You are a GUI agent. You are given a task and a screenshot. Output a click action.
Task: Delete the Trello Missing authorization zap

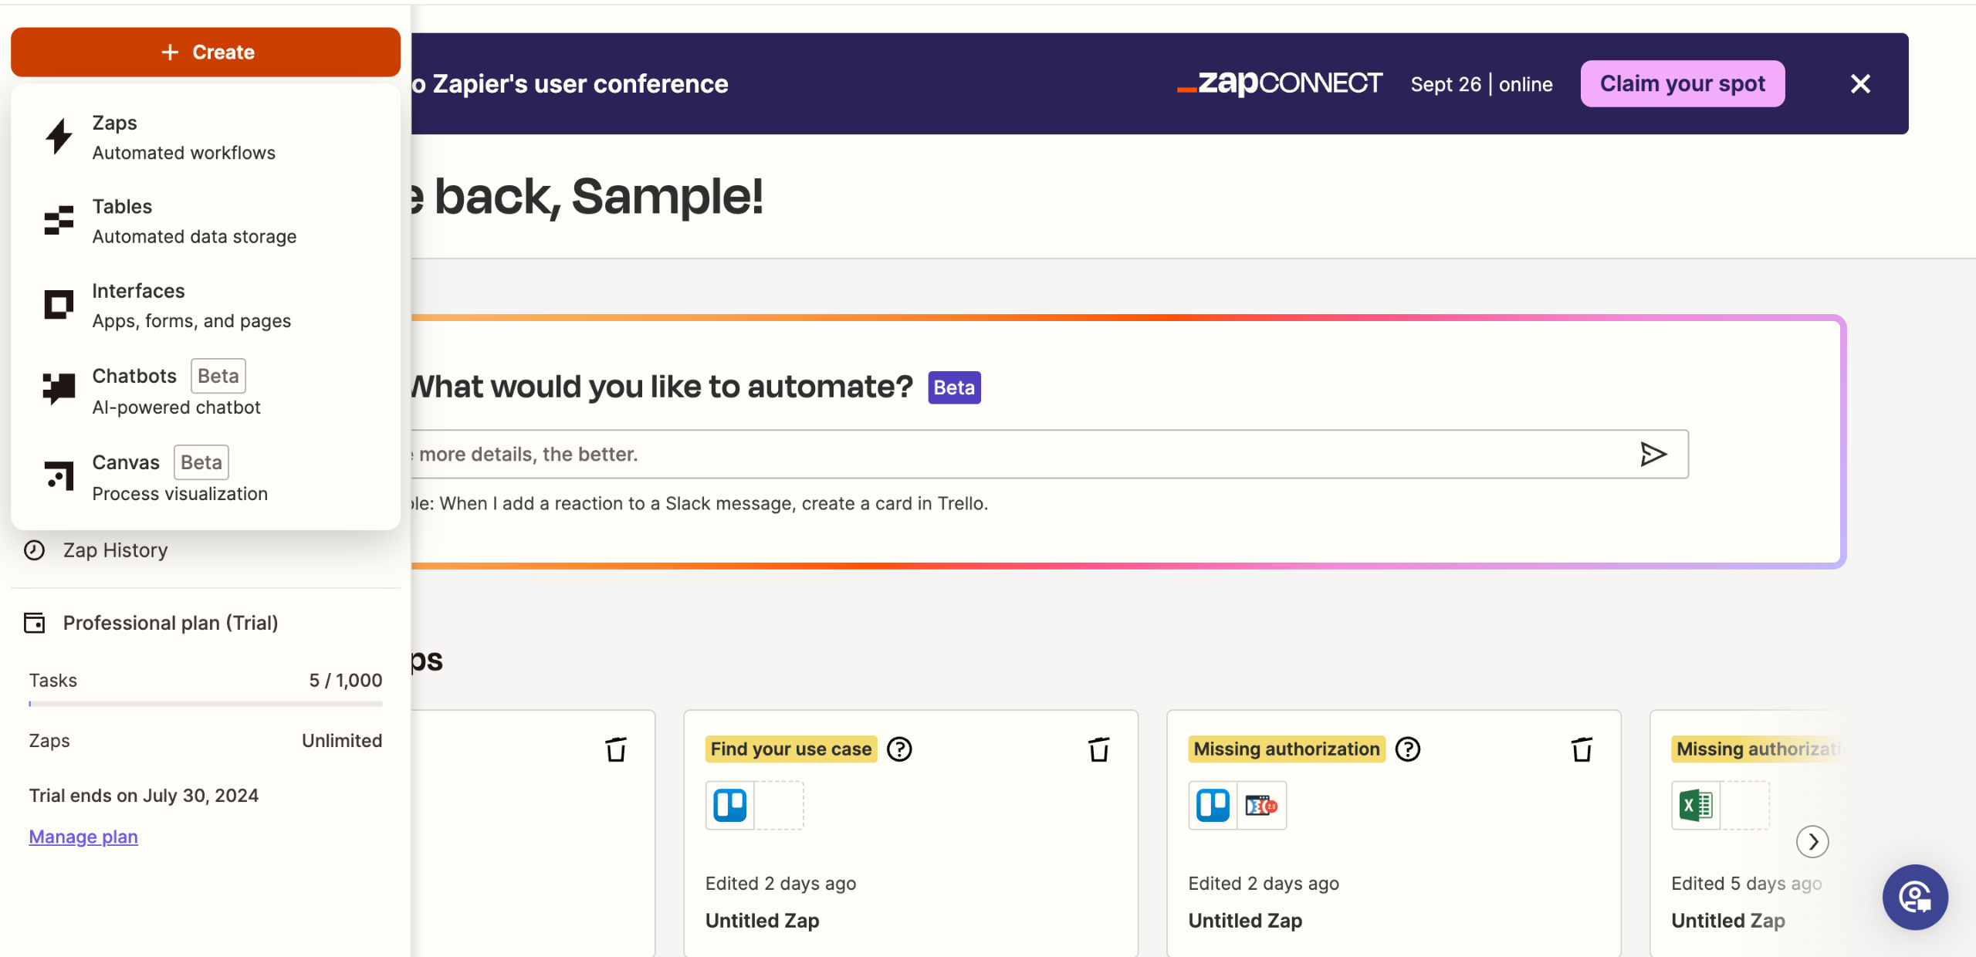(1582, 749)
